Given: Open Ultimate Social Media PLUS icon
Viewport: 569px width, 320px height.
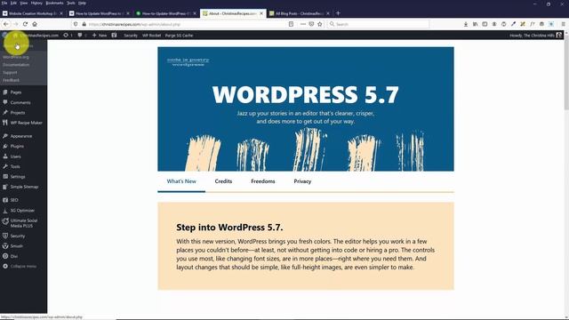Looking at the screenshot, I should (5, 221).
